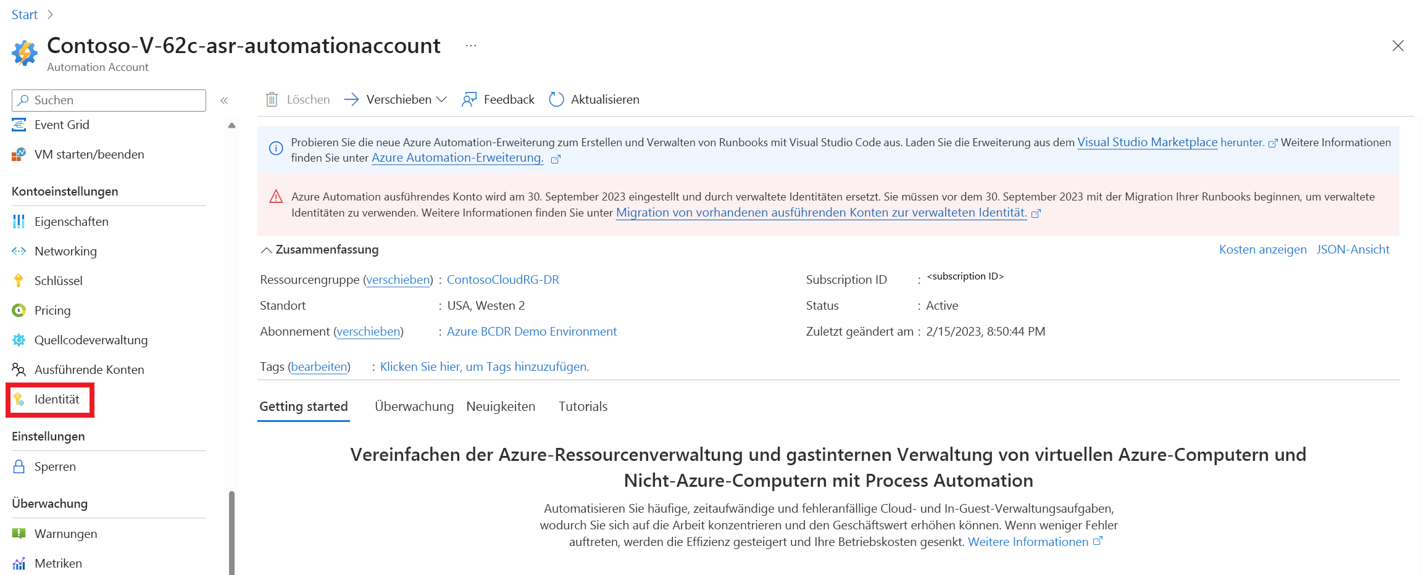This screenshot has height=575, width=1421.
Task: Click the Quellcodeverwaltung gear icon
Action: tap(19, 340)
